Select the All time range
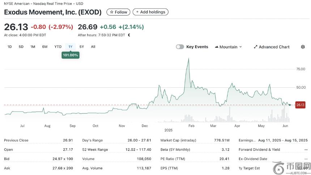This screenshot has height=175, width=311. click(93, 47)
